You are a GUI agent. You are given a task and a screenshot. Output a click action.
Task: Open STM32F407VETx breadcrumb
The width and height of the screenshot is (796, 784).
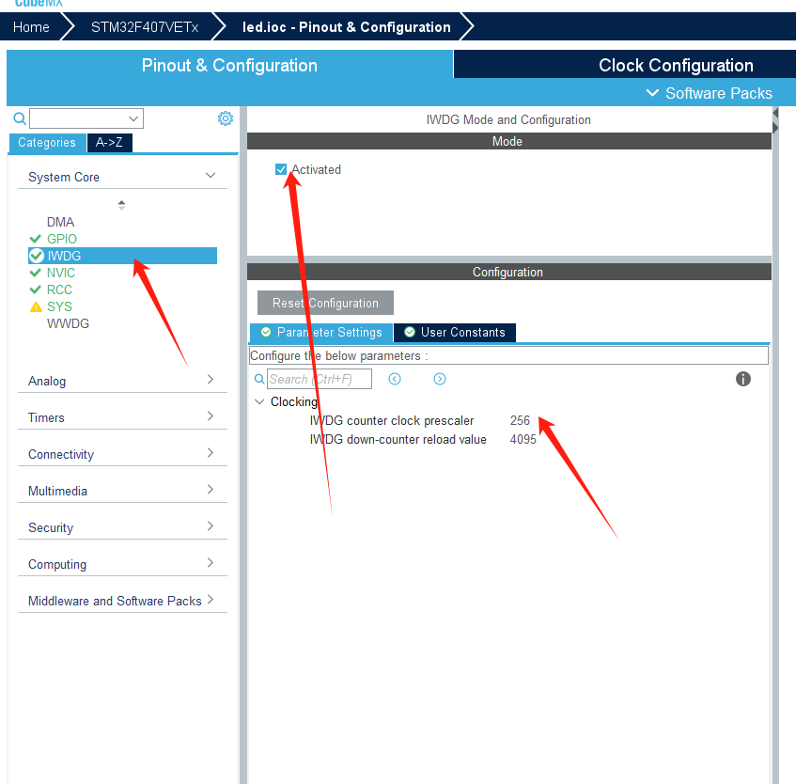click(x=145, y=27)
